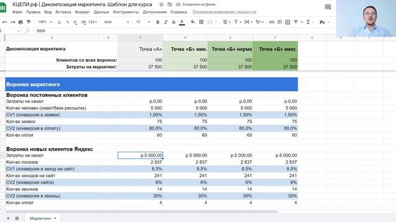Insert a comment
This screenshot has height=222, width=396.
pyautogui.click(x=279, y=22)
